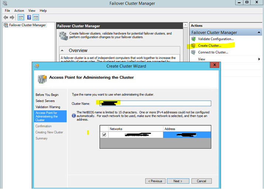Click the Forward arrow toolbar icon
Image resolution: width=264 pixels, height=189 pixels.
[11, 17]
